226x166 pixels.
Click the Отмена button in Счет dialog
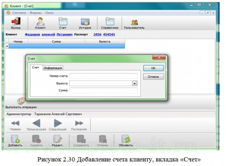point(153,77)
